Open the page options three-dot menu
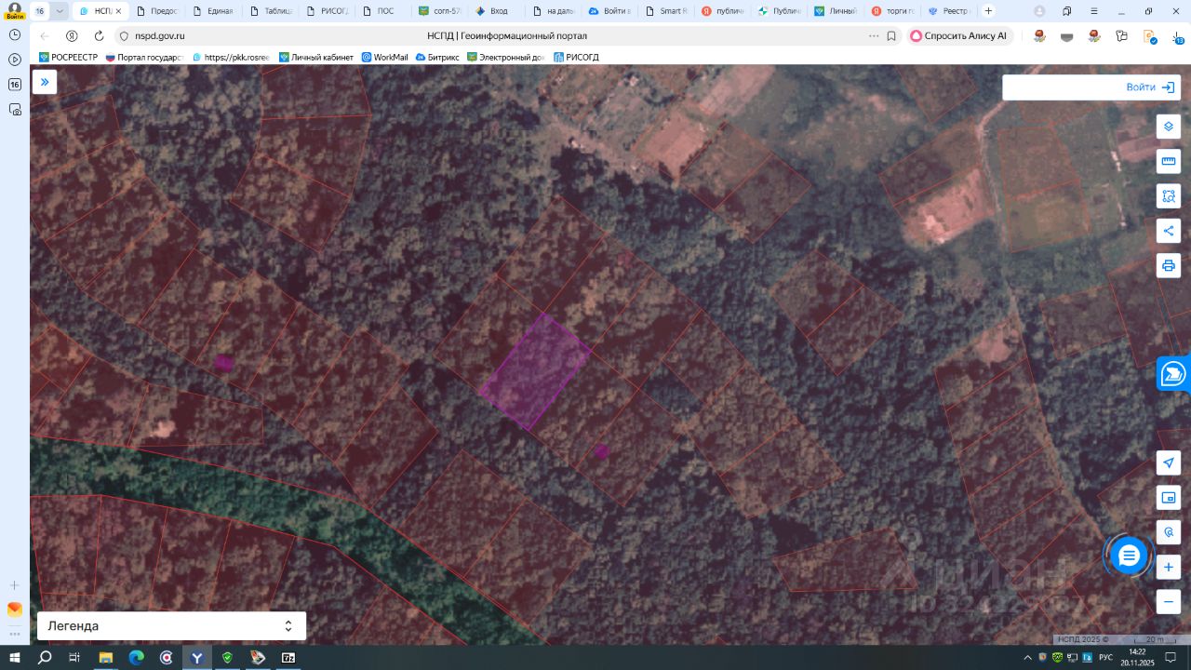 point(874,36)
